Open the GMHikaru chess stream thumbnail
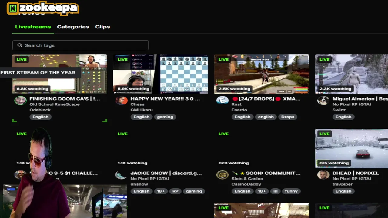 tap(161, 74)
